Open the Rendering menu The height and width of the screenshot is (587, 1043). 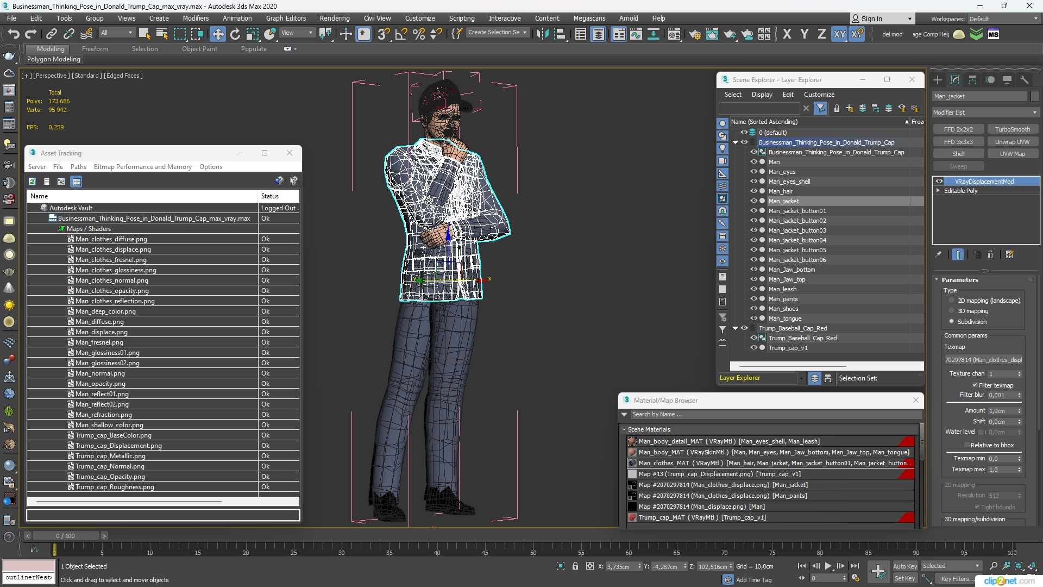[x=334, y=18]
